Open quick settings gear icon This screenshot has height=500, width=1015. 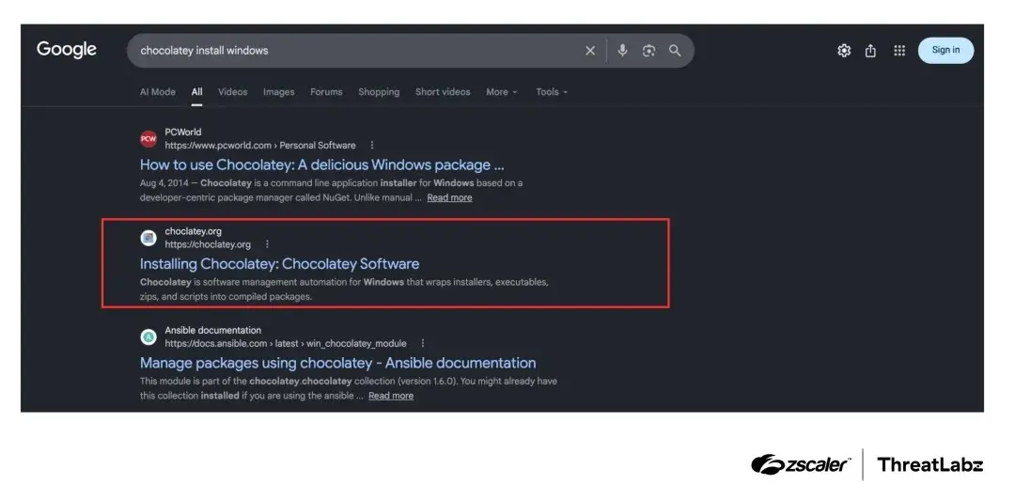tap(844, 51)
